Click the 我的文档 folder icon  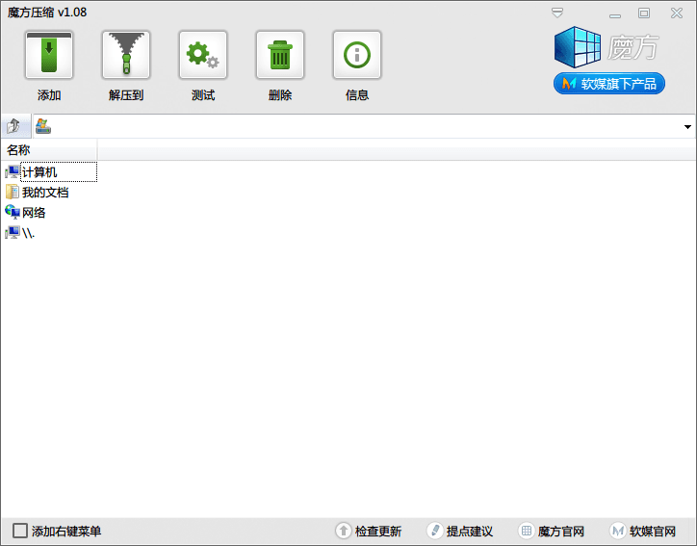[x=12, y=192]
